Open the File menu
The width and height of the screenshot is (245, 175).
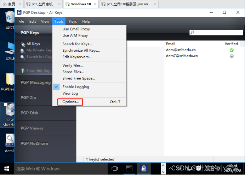21,21
